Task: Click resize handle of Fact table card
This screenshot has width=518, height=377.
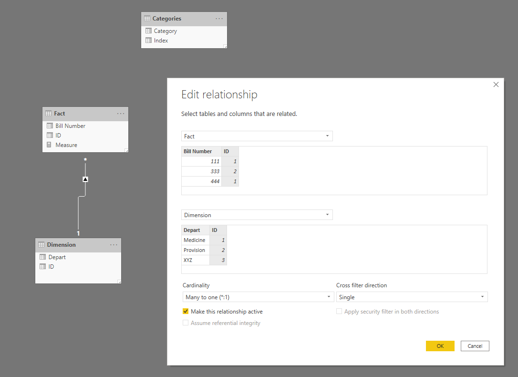Action: click(126, 151)
